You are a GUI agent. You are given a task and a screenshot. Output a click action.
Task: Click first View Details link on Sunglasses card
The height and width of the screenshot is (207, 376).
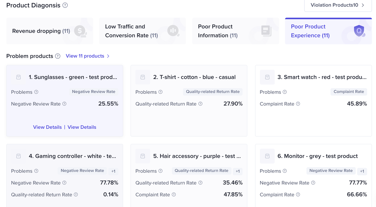click(47, 127)
